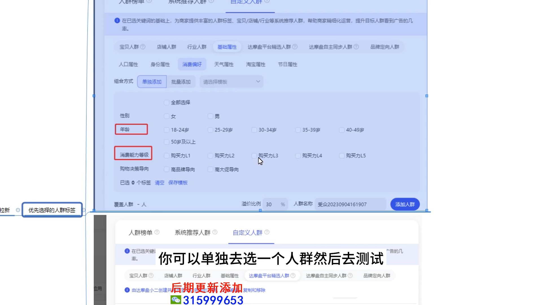Click the 溢价比例 percentage input field
The image size is (542, 305).
coord(275,204)
